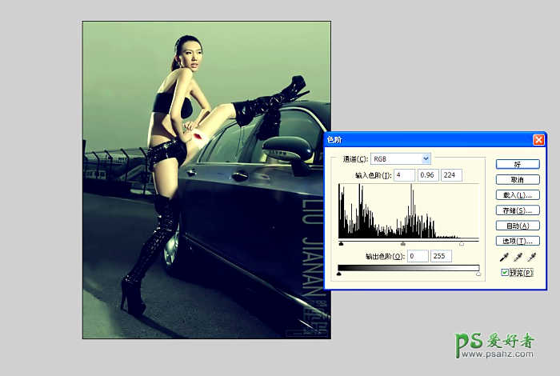Click output levels field showing 0
The image size is (560, 376).
418,256
